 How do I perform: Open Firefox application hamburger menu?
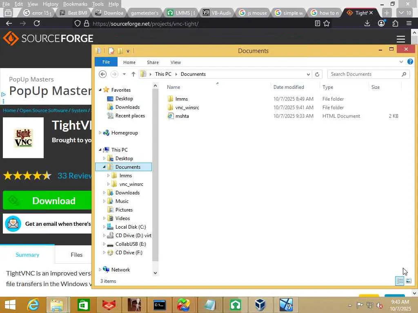click(x=409, y=23)
